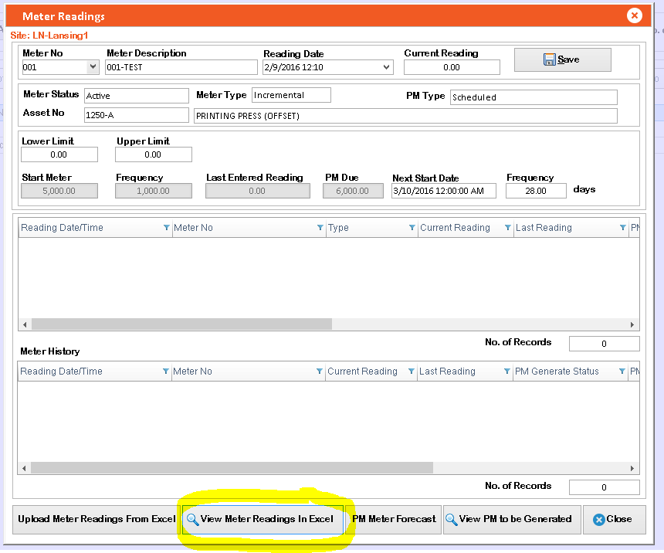Open the PM Meter Forecast
Screen dimensions: 664x553
(x=394, y=519)
